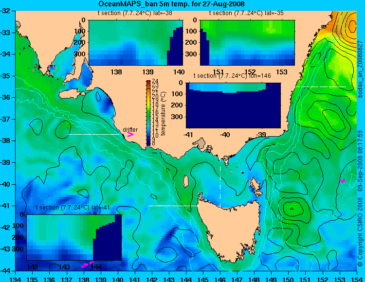Image resolution: width=365 pixels, height=282 pixels.
Task: Click the warm eddy contour center near 150, -41
Action: pos(292,208)
